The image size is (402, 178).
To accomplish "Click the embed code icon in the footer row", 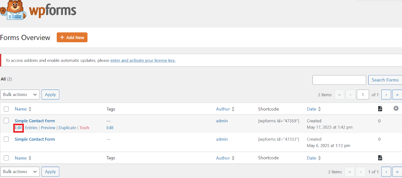I will click(380, 158).
